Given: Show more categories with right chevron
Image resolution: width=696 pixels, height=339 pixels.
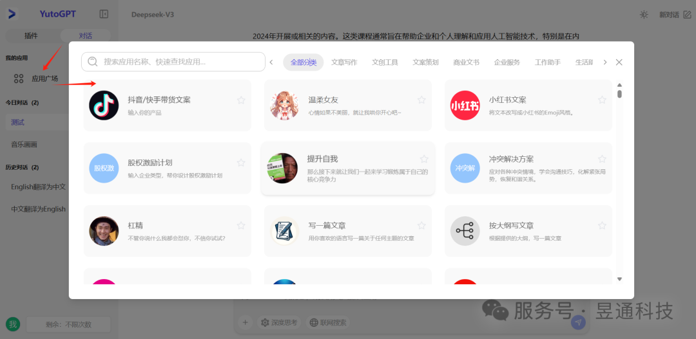Looking at the screenshot, I should point(604,62).
